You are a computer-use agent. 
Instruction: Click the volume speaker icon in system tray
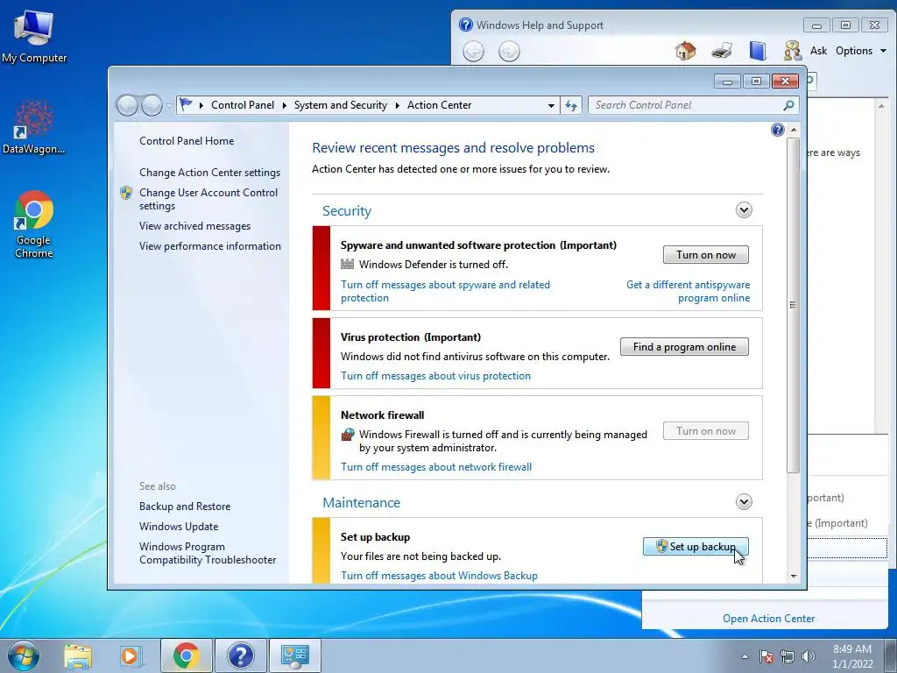[x=808, y=656]
